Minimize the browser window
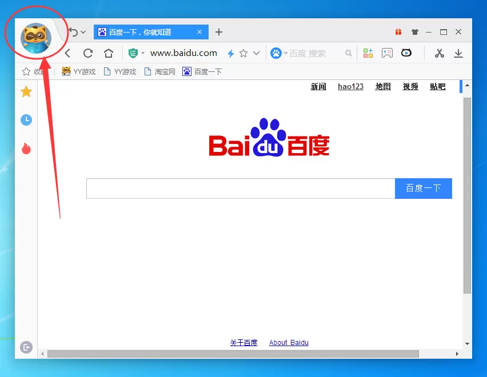 coord(429,32)
